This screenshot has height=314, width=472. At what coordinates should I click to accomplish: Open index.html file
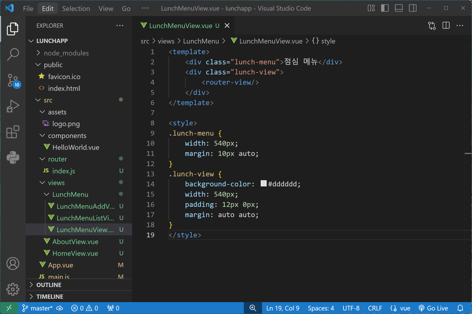[79, 88]
